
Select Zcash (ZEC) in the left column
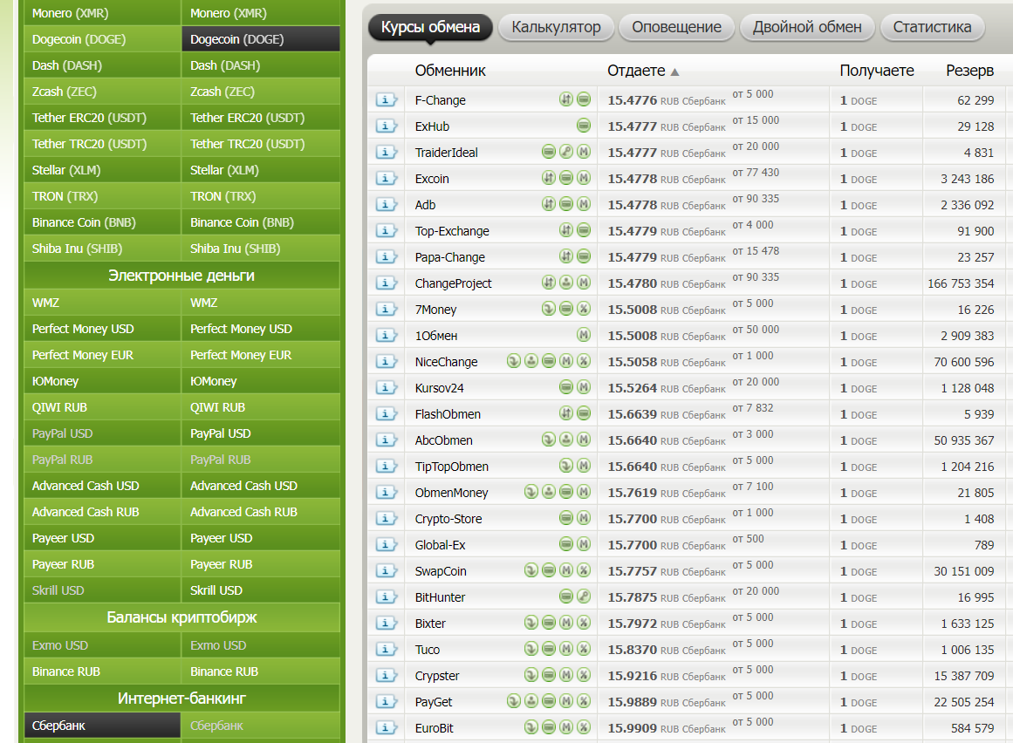(102, 92)
